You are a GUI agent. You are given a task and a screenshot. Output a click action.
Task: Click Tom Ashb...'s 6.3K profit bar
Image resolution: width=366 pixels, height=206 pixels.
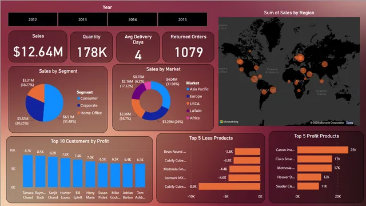[140, 176]
